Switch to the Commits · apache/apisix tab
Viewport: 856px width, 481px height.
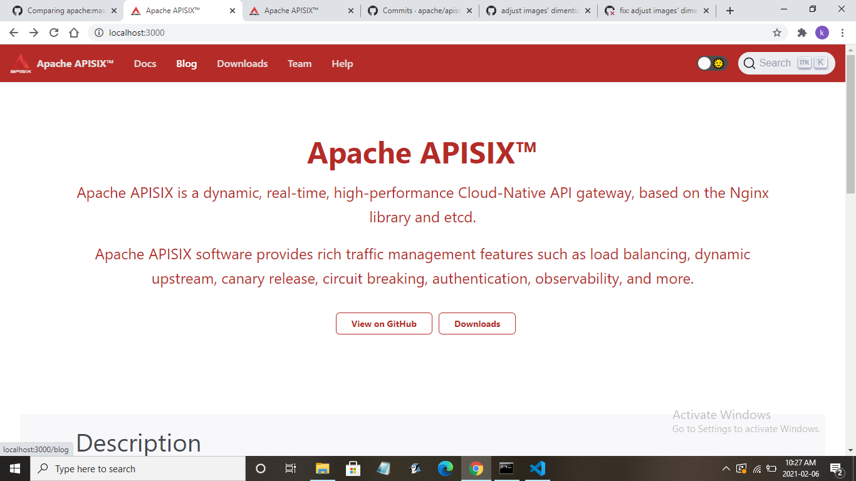coord(419,11)
